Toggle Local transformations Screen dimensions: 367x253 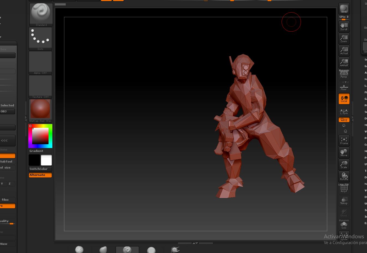tap(344, 99)
